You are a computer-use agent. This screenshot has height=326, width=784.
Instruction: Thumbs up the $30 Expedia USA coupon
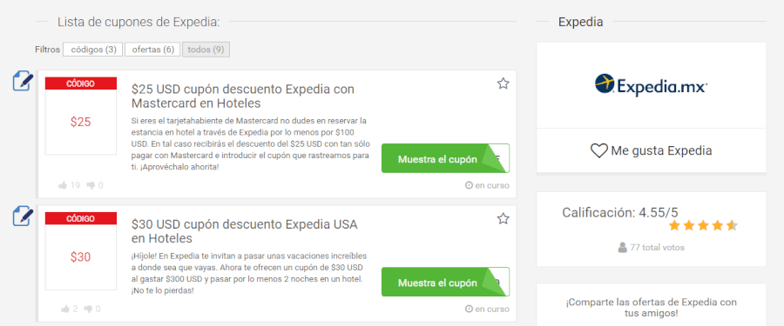[65, 309]
